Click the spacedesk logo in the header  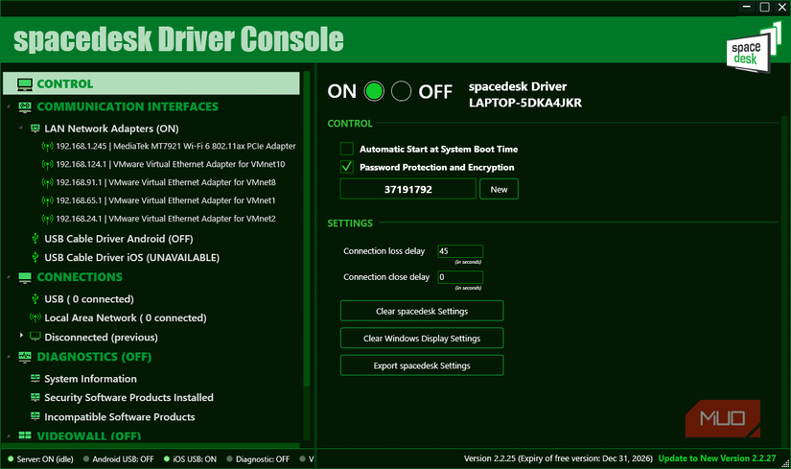click(754, 49)
